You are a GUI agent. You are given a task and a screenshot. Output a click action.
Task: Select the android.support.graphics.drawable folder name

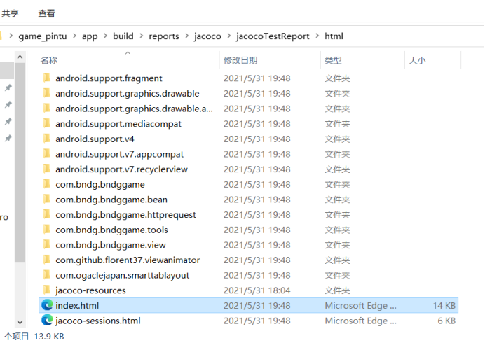[x=128, y=94]
